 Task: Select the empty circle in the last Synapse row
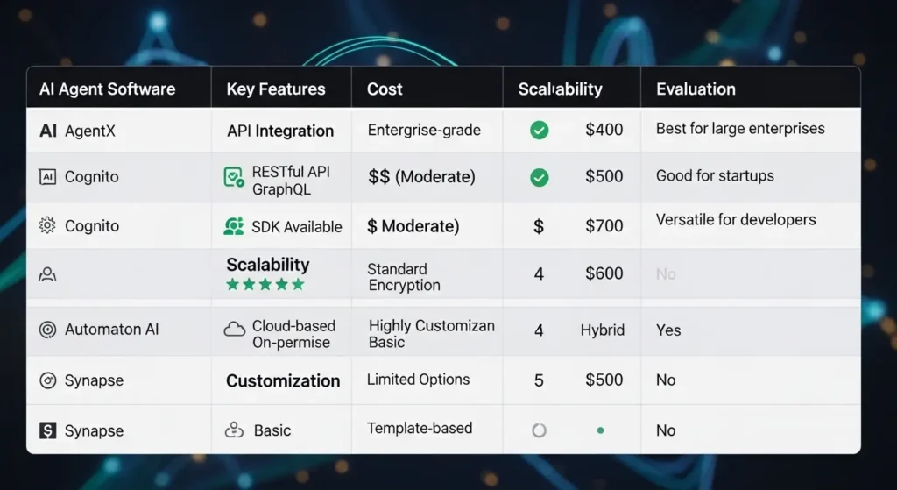tap(540, 430)
